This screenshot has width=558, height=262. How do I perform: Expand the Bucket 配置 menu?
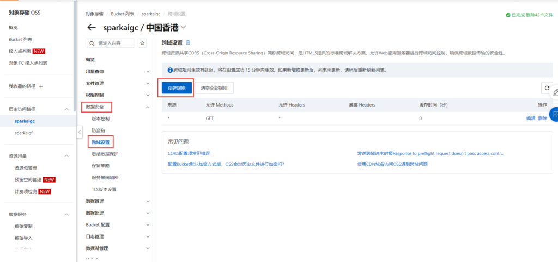point(148,224)
